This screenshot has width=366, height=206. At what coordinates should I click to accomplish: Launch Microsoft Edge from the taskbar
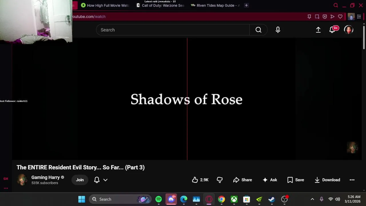(x=184, y=199)
